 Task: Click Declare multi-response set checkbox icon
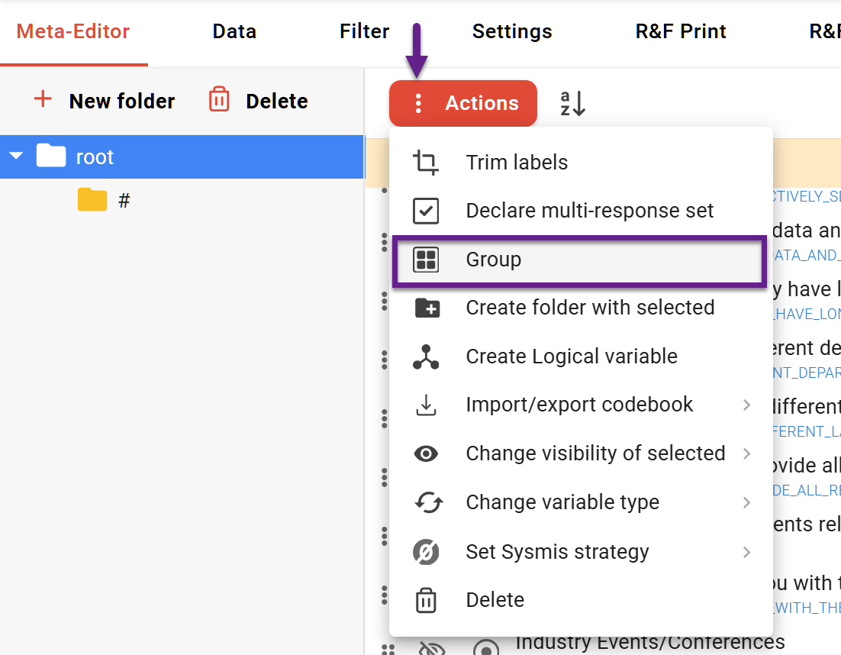pyautogui.click(x=426, y=211)
